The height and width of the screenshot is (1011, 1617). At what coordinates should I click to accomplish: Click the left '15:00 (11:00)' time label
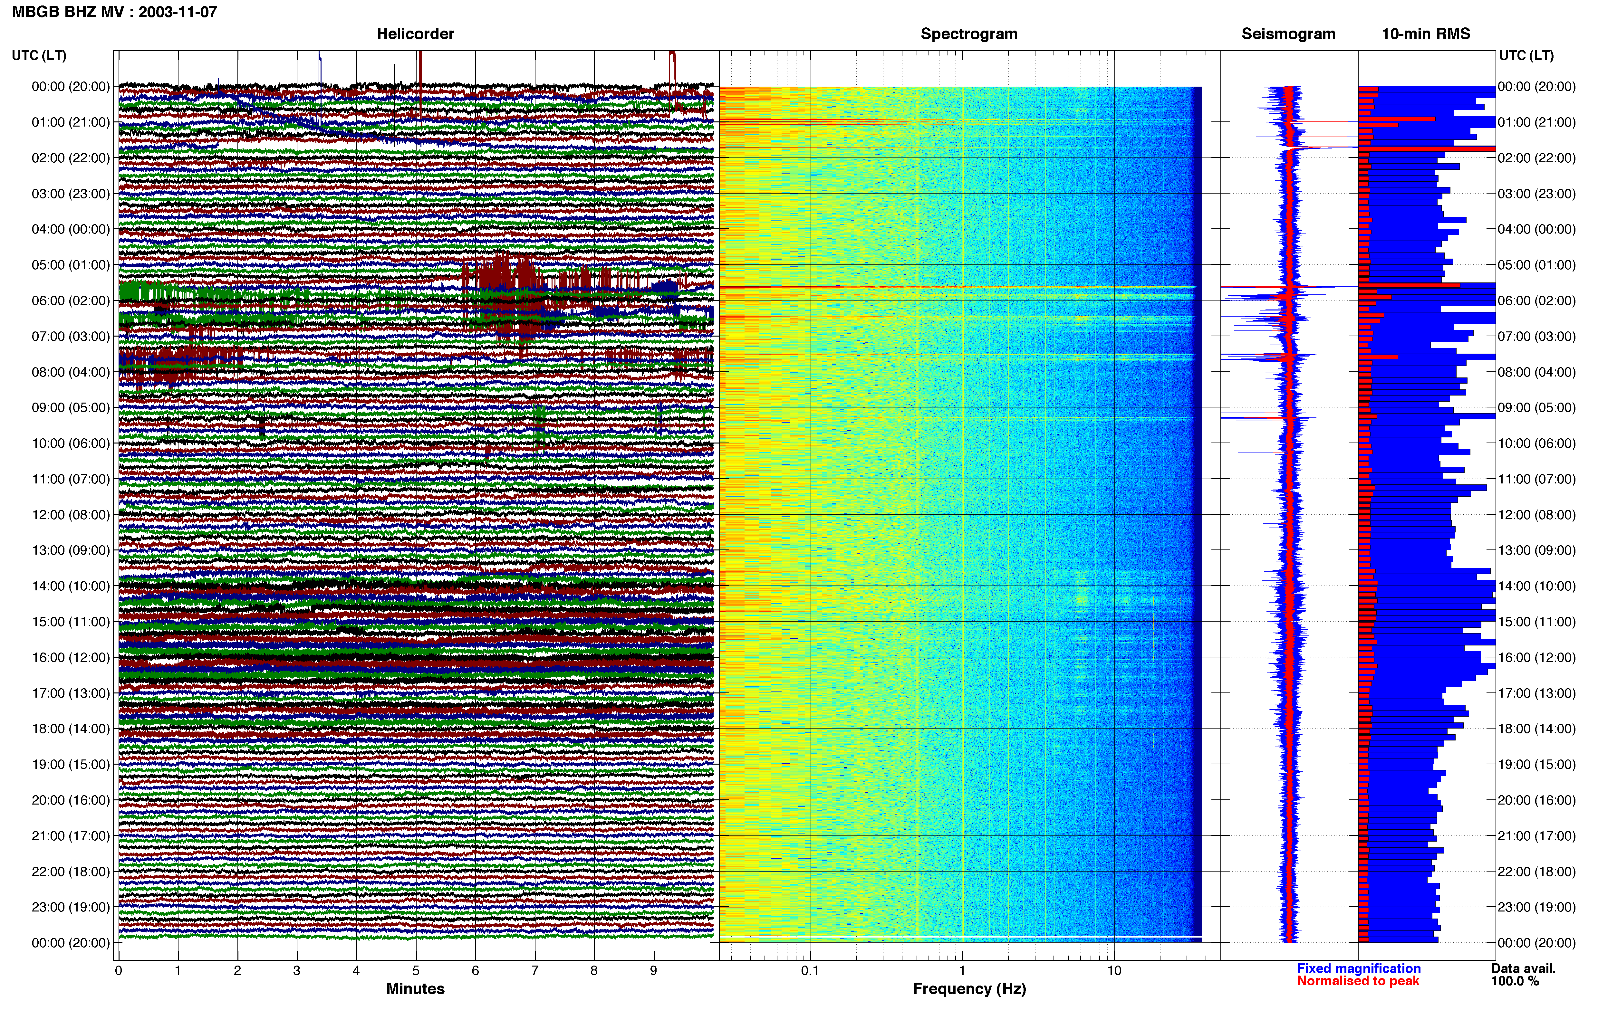[71, 622]
